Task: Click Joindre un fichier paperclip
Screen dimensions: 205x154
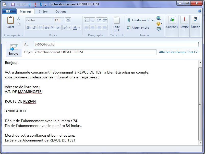Action: click(x=141, y=20)
